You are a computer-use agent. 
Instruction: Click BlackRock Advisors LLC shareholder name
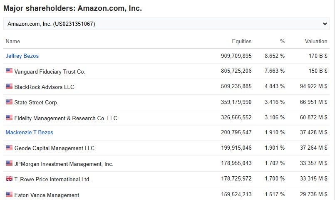point(44,87)
